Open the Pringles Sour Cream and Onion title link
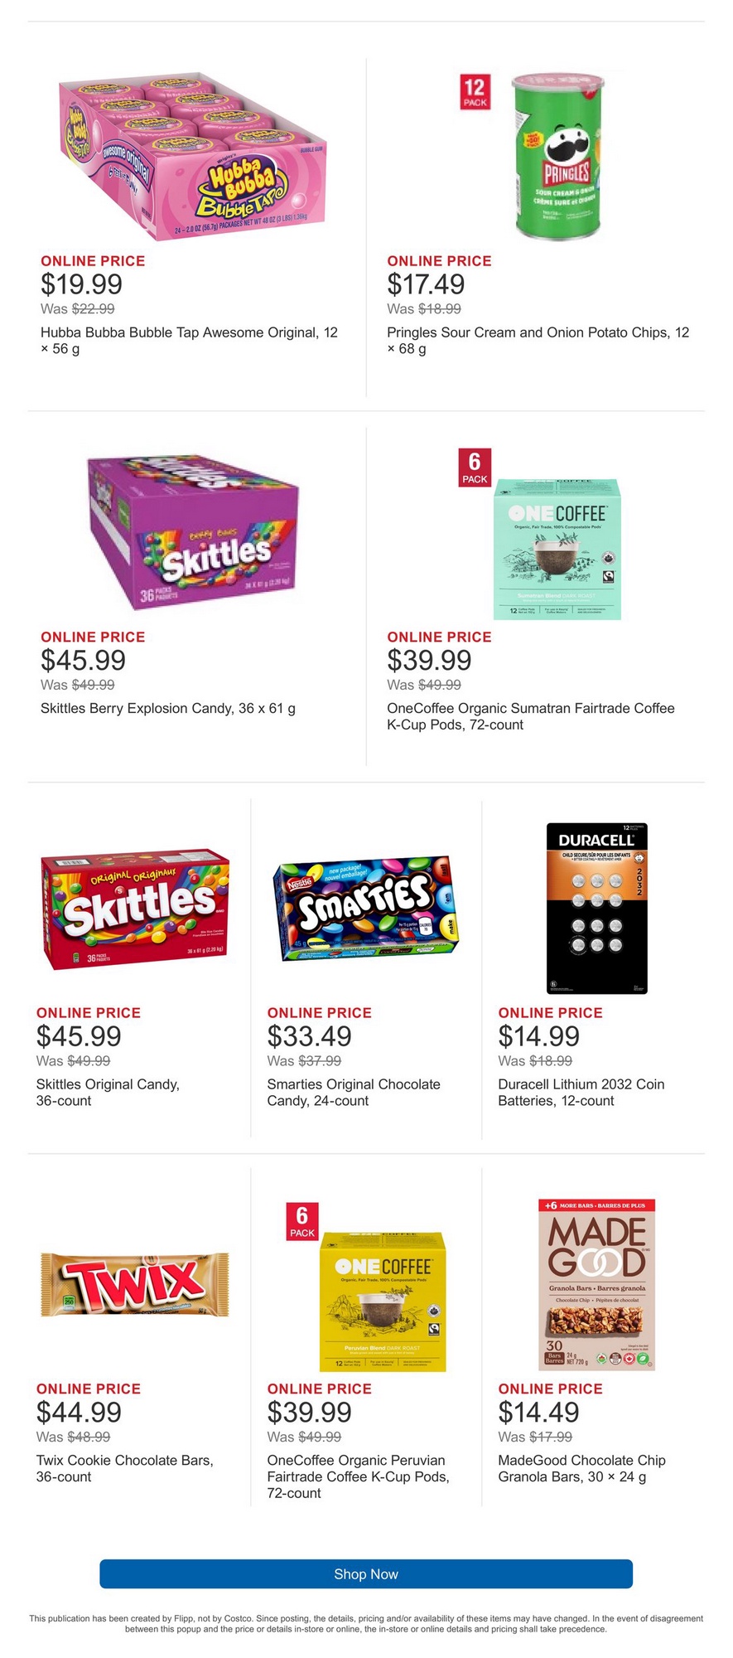Image resolution: width=733 pixels, height=1658 pixels. click(x=538, y=341)
